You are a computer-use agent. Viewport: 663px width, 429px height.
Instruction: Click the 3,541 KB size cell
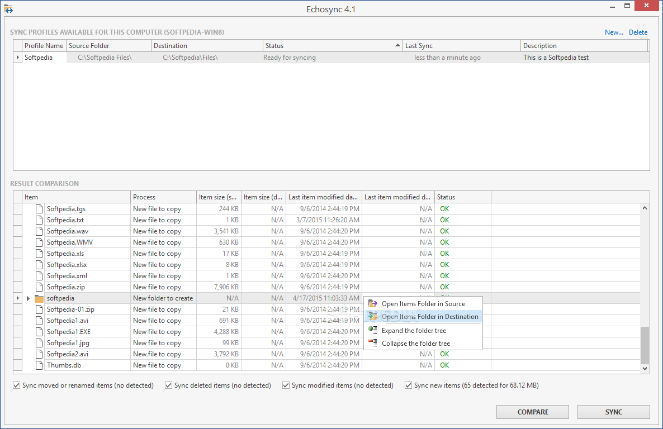click(x=219, y=231)
